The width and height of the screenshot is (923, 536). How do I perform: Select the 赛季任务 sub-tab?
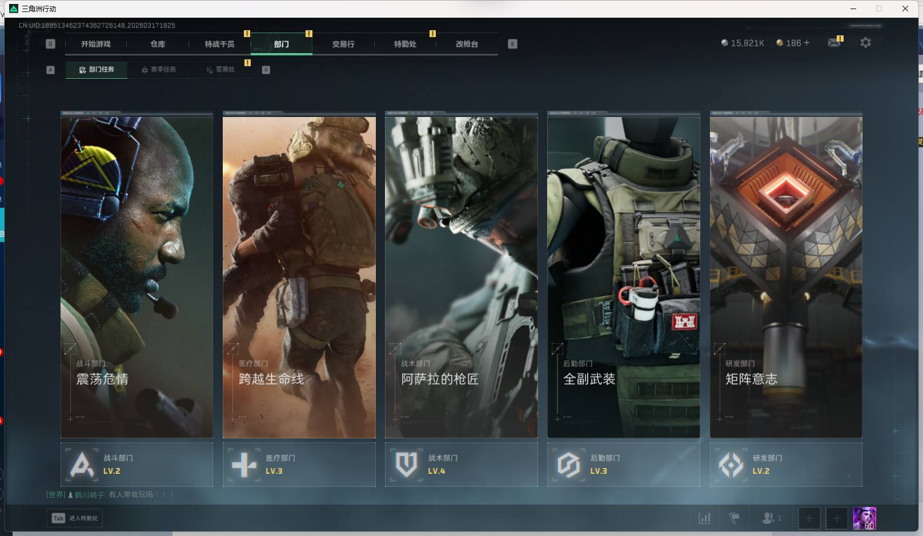pos(159,70)
